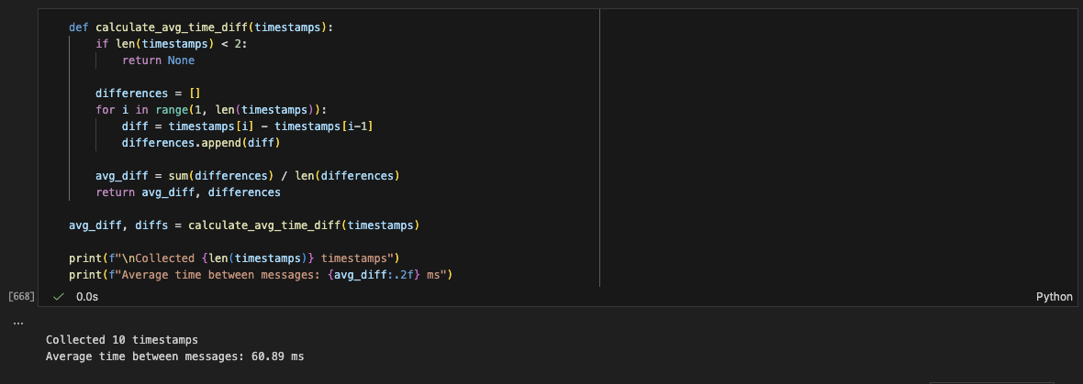Image resolution: width=1083 pixels, height=384 pixels.
Task: Click the Python language mode label
Action: click(1054, 297)
